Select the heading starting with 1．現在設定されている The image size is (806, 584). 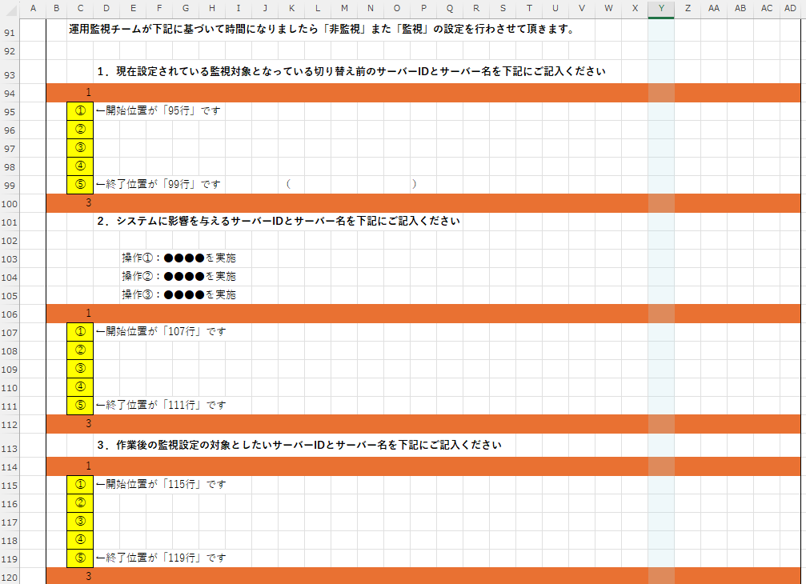point(351,71)
